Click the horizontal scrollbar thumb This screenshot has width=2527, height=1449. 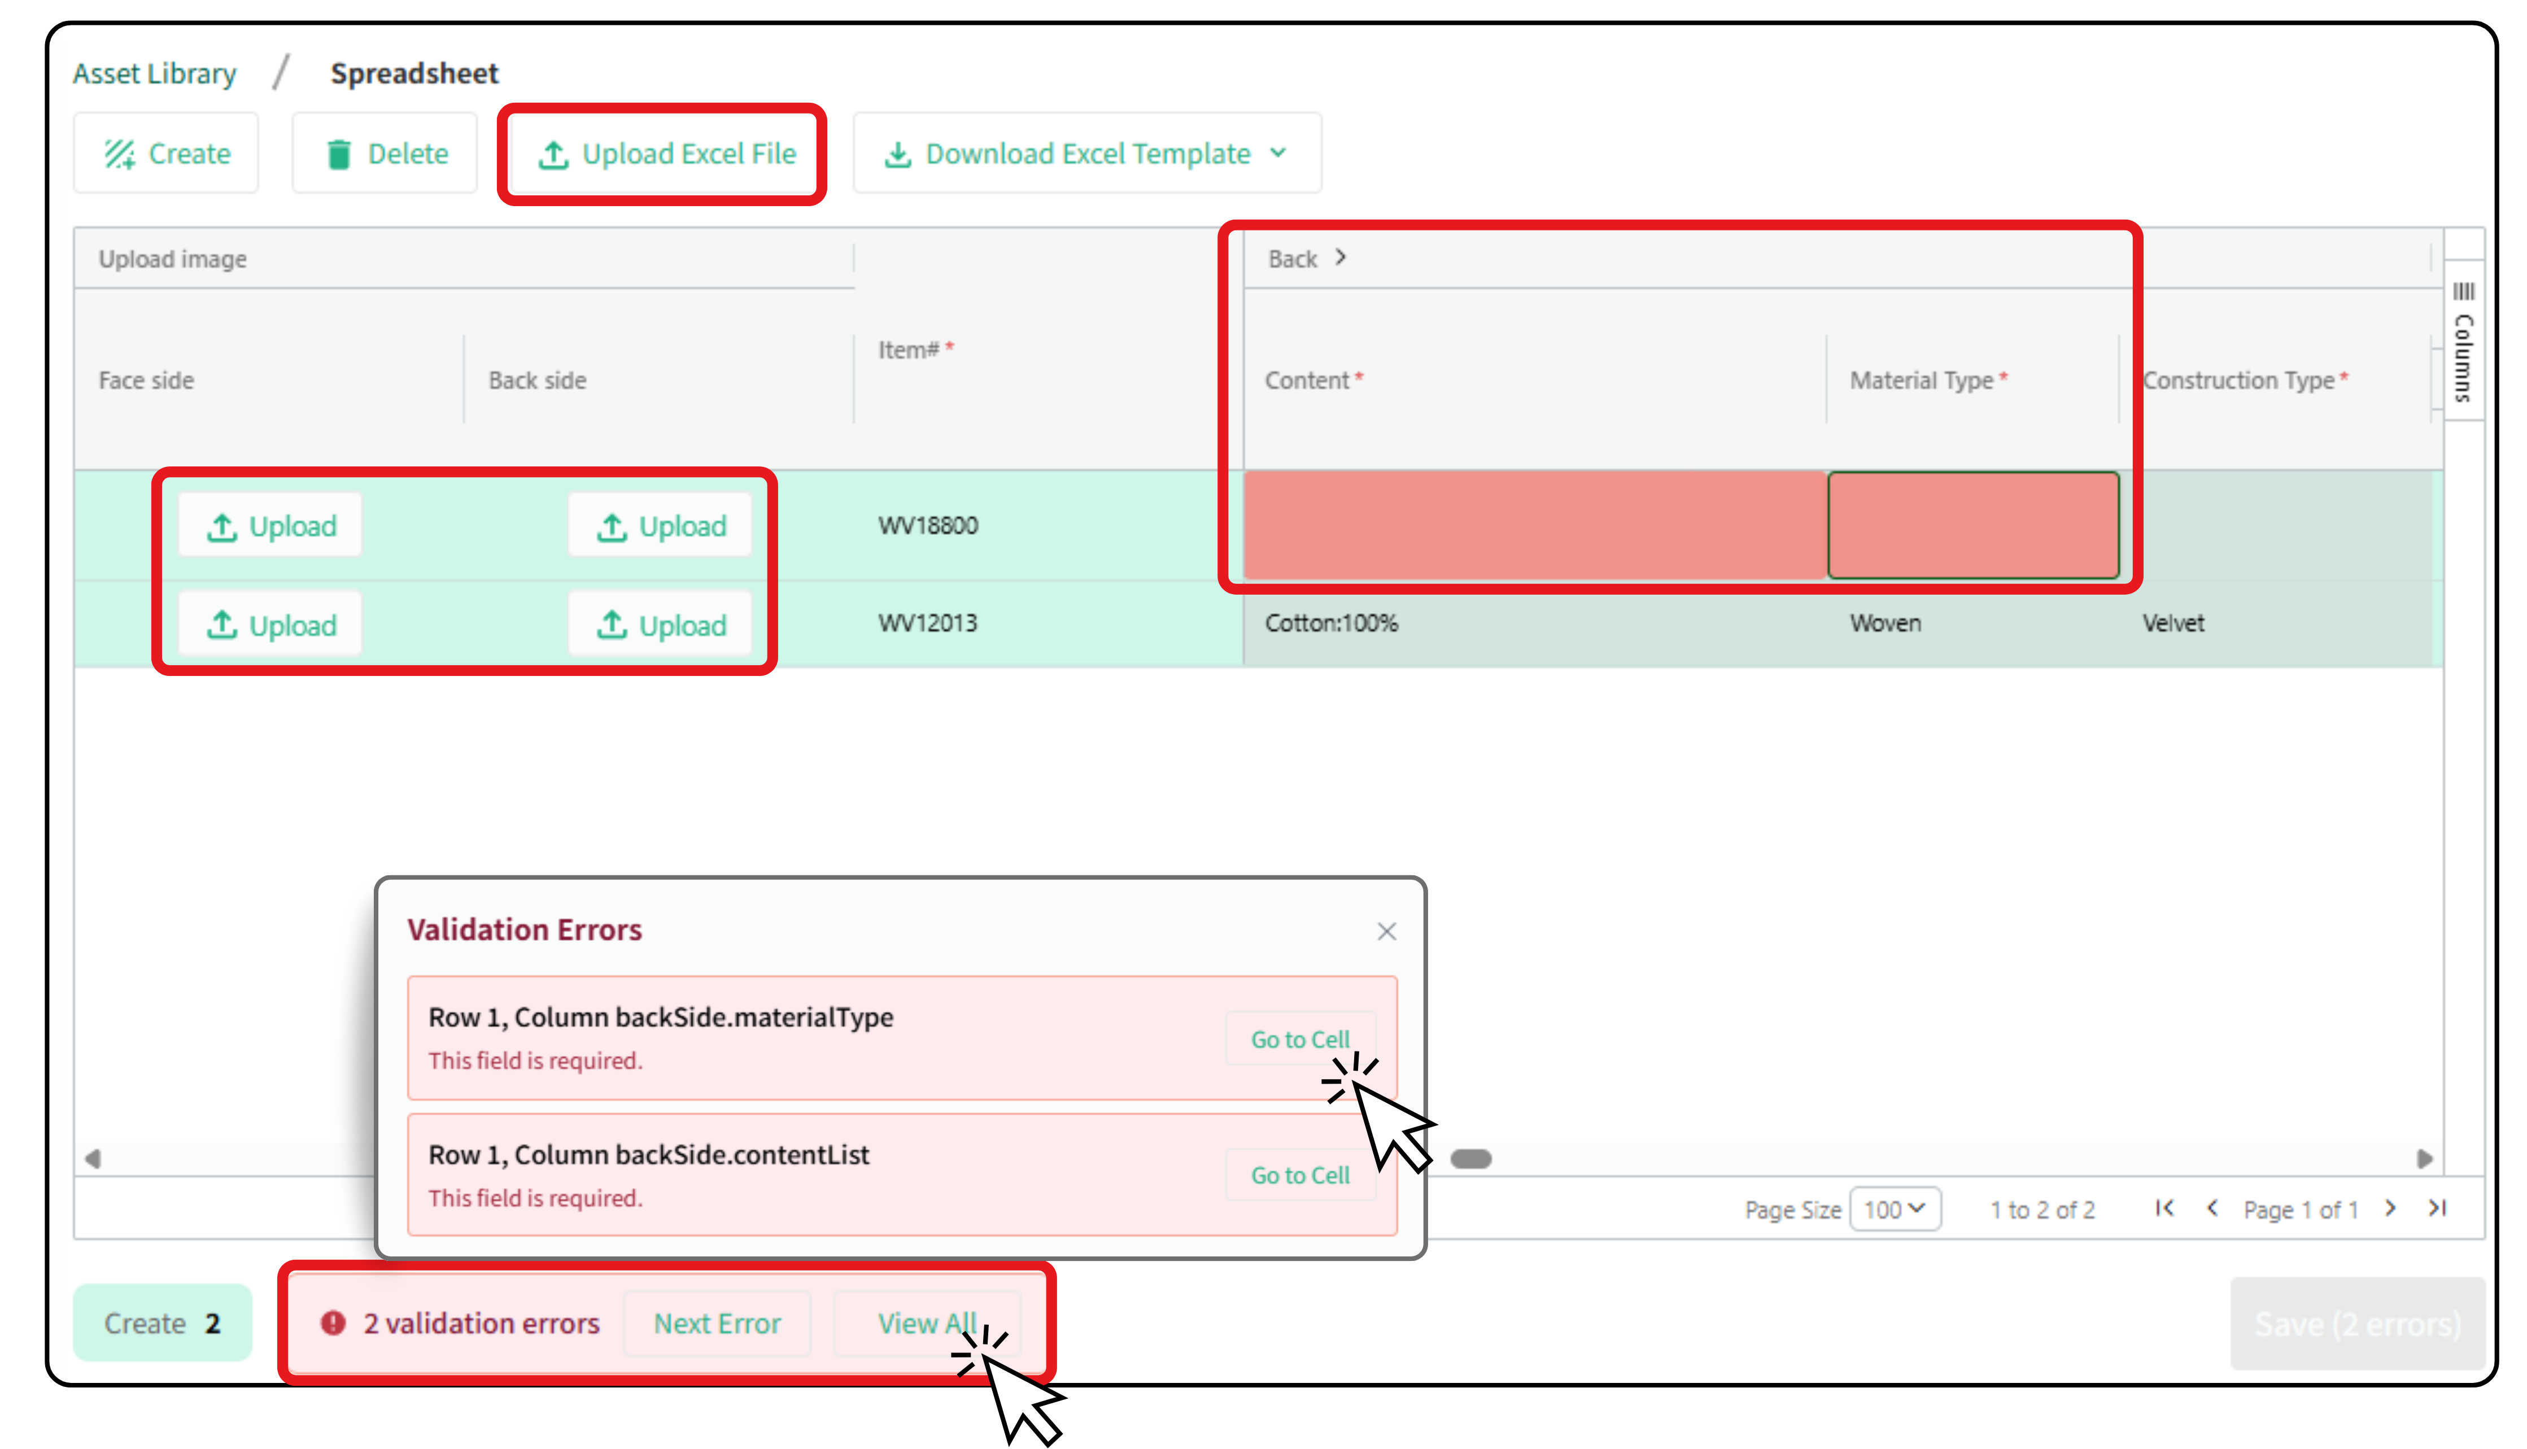[1470, 1158]
